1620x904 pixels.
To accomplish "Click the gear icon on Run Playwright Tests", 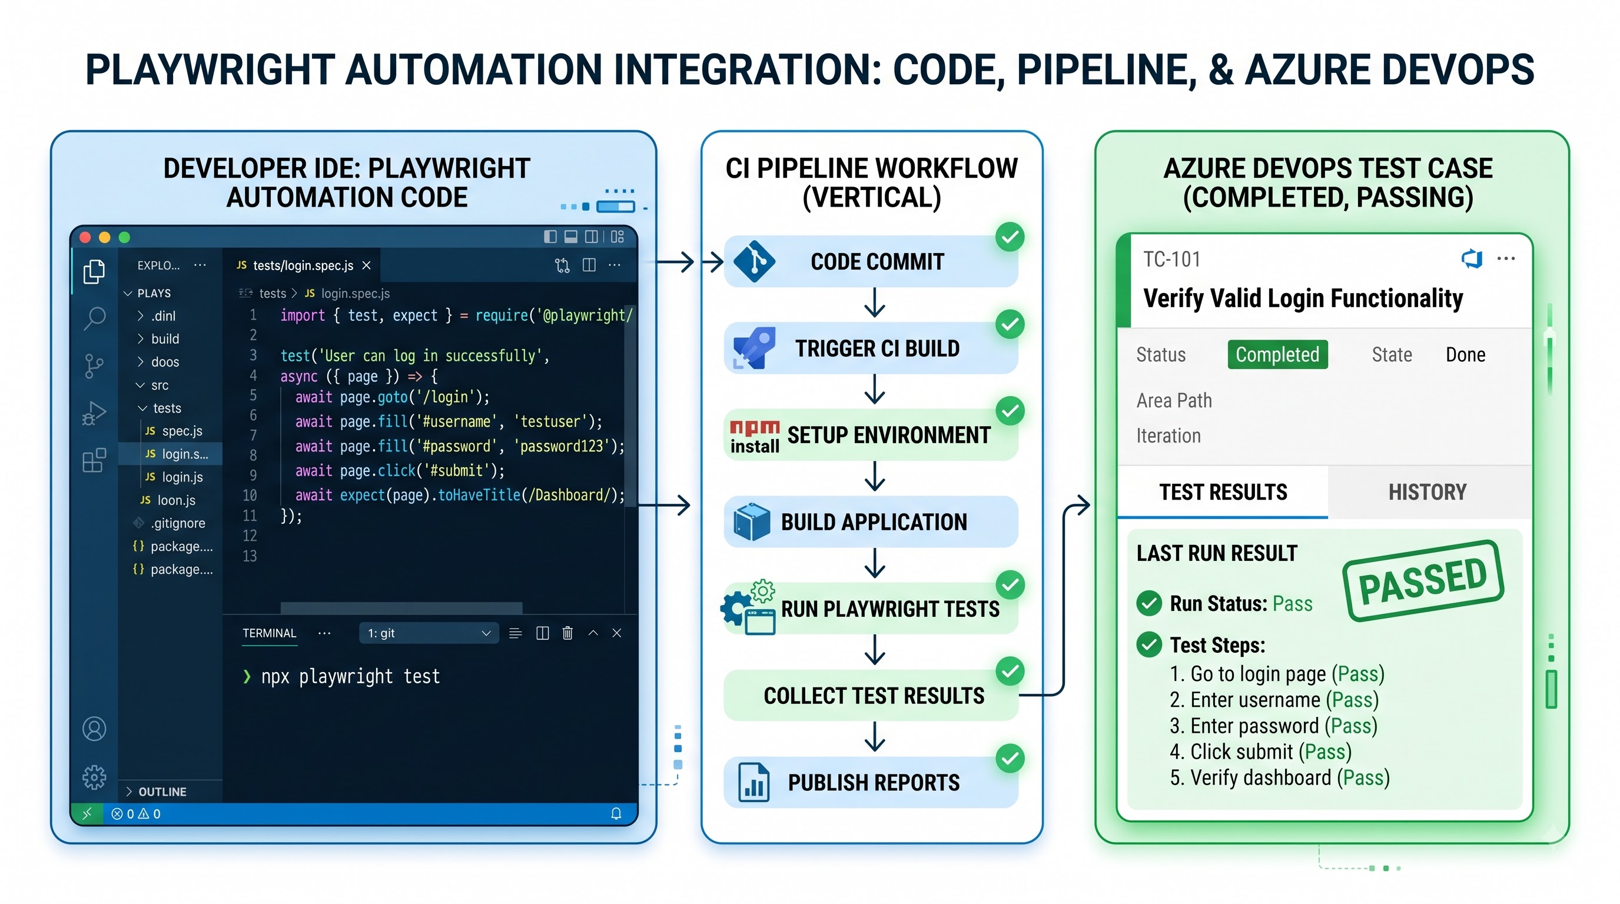I will pyautogui.click(x=748, y=607).
